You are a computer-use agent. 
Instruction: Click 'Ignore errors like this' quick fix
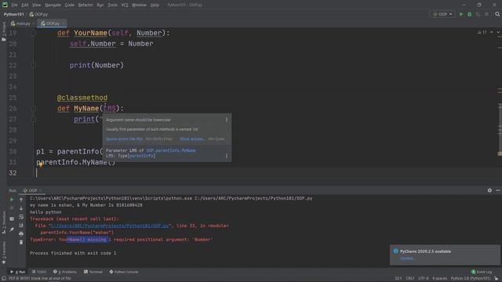pyautogui.click(x=124, y=139)
